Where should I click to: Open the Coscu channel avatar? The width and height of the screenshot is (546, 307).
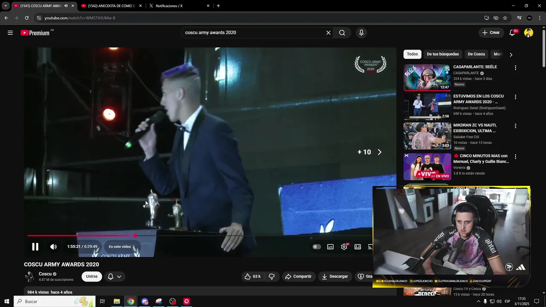tap(29, 276)
